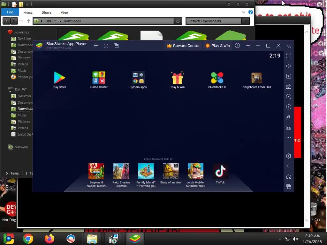Open the Reward Center
This screenshot has height=245, width=327.
pos(183,46)
